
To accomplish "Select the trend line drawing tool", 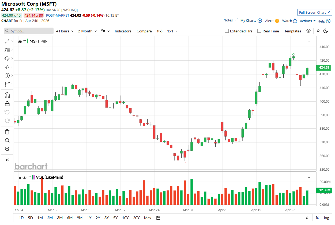I will click(x=7, y=41).
